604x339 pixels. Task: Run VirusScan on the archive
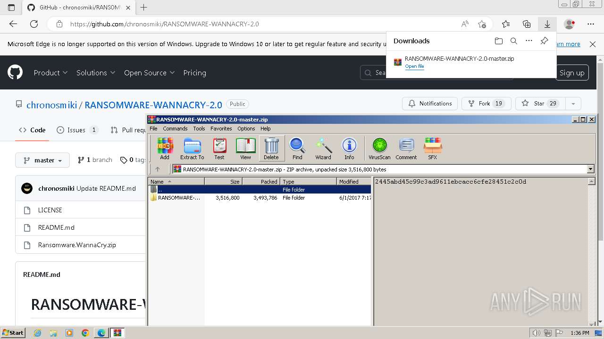pos(379,148)
